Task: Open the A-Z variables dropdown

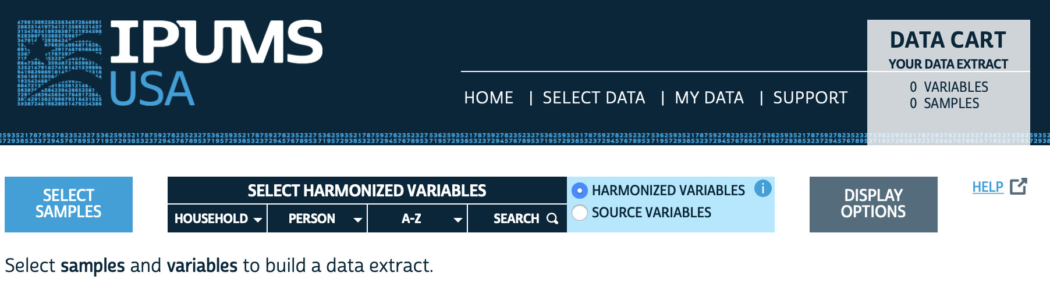Action: (x=417, y=218)
